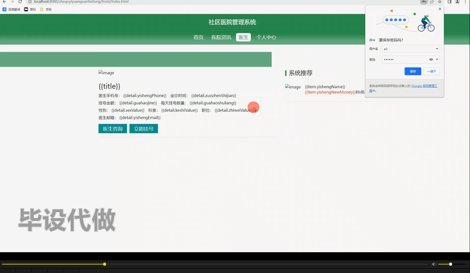Open the Google 密码管理工具 link
The image size is (470, 273).
coord(424,86)
